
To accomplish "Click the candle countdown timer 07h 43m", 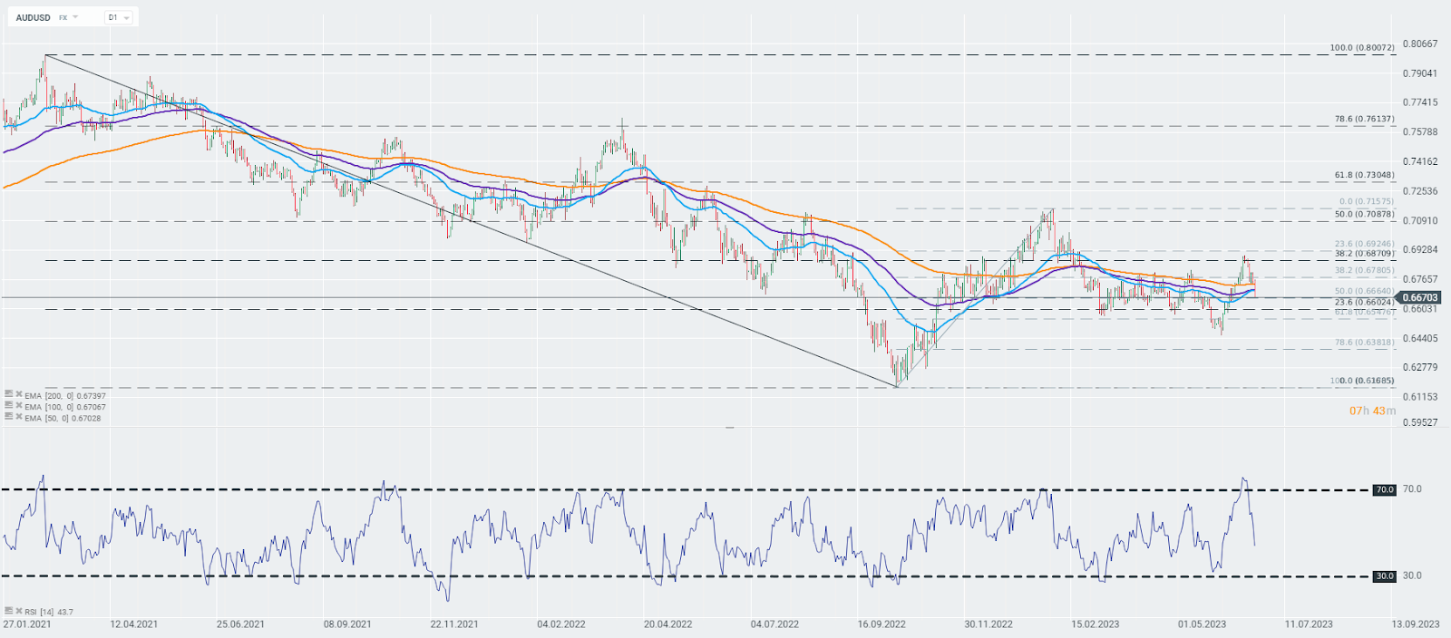I will tap(1373, 411).
